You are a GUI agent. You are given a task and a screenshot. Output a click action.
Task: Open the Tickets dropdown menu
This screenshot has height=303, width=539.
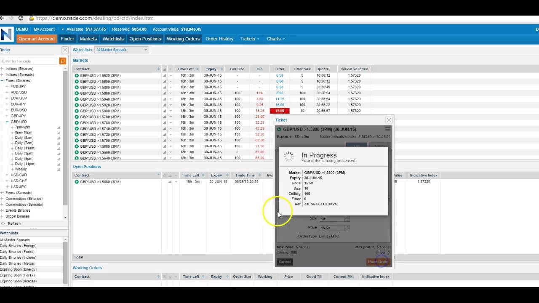[250, 39]
